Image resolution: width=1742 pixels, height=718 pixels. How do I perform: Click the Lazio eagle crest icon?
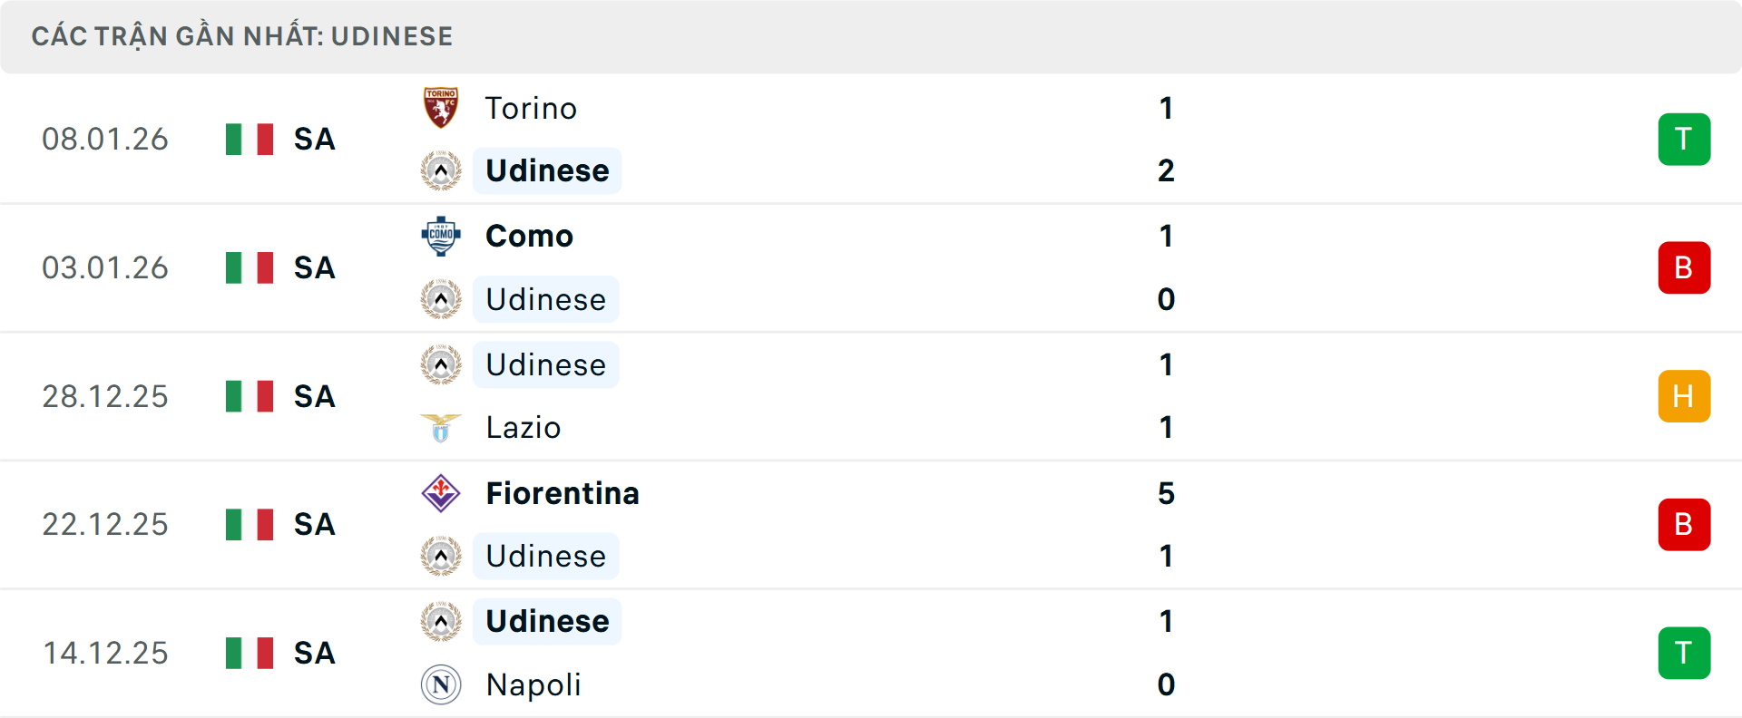tap(441, 427)
